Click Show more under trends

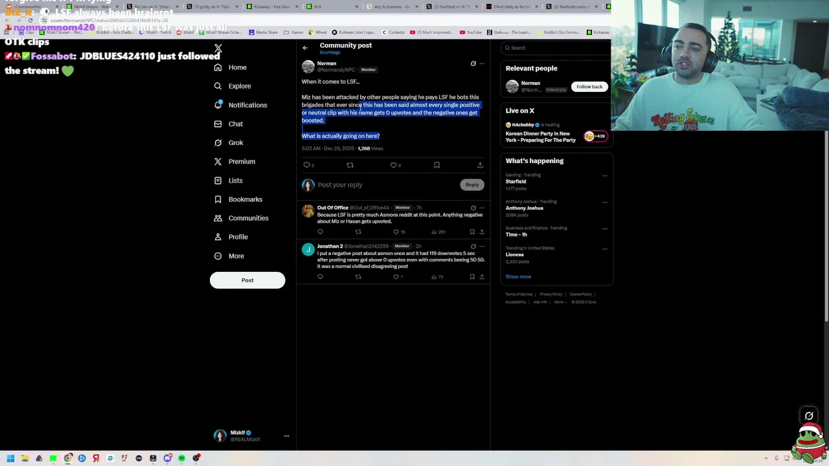pos(518,277)
